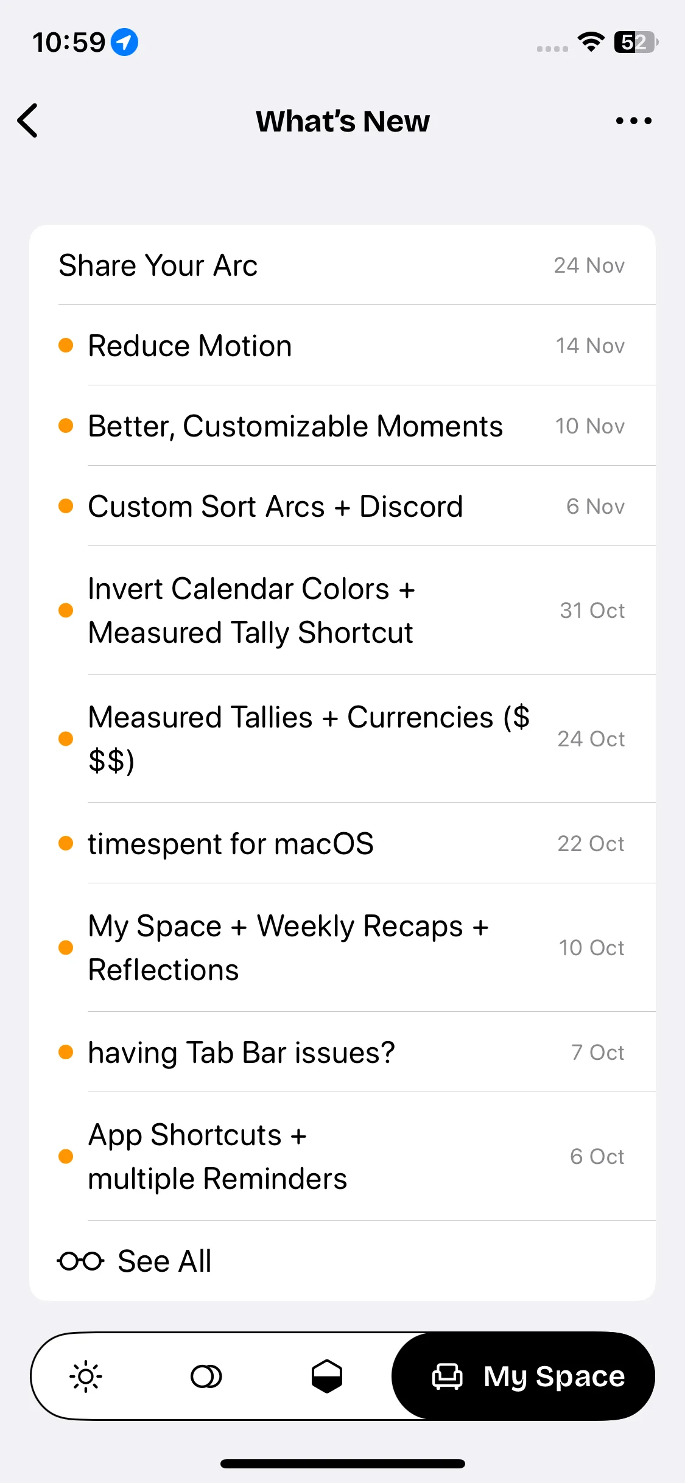Tap the sun icon in tab bar
Image resolution: width=685 pixels, height=1483 pixels.
pos(86,1376)
